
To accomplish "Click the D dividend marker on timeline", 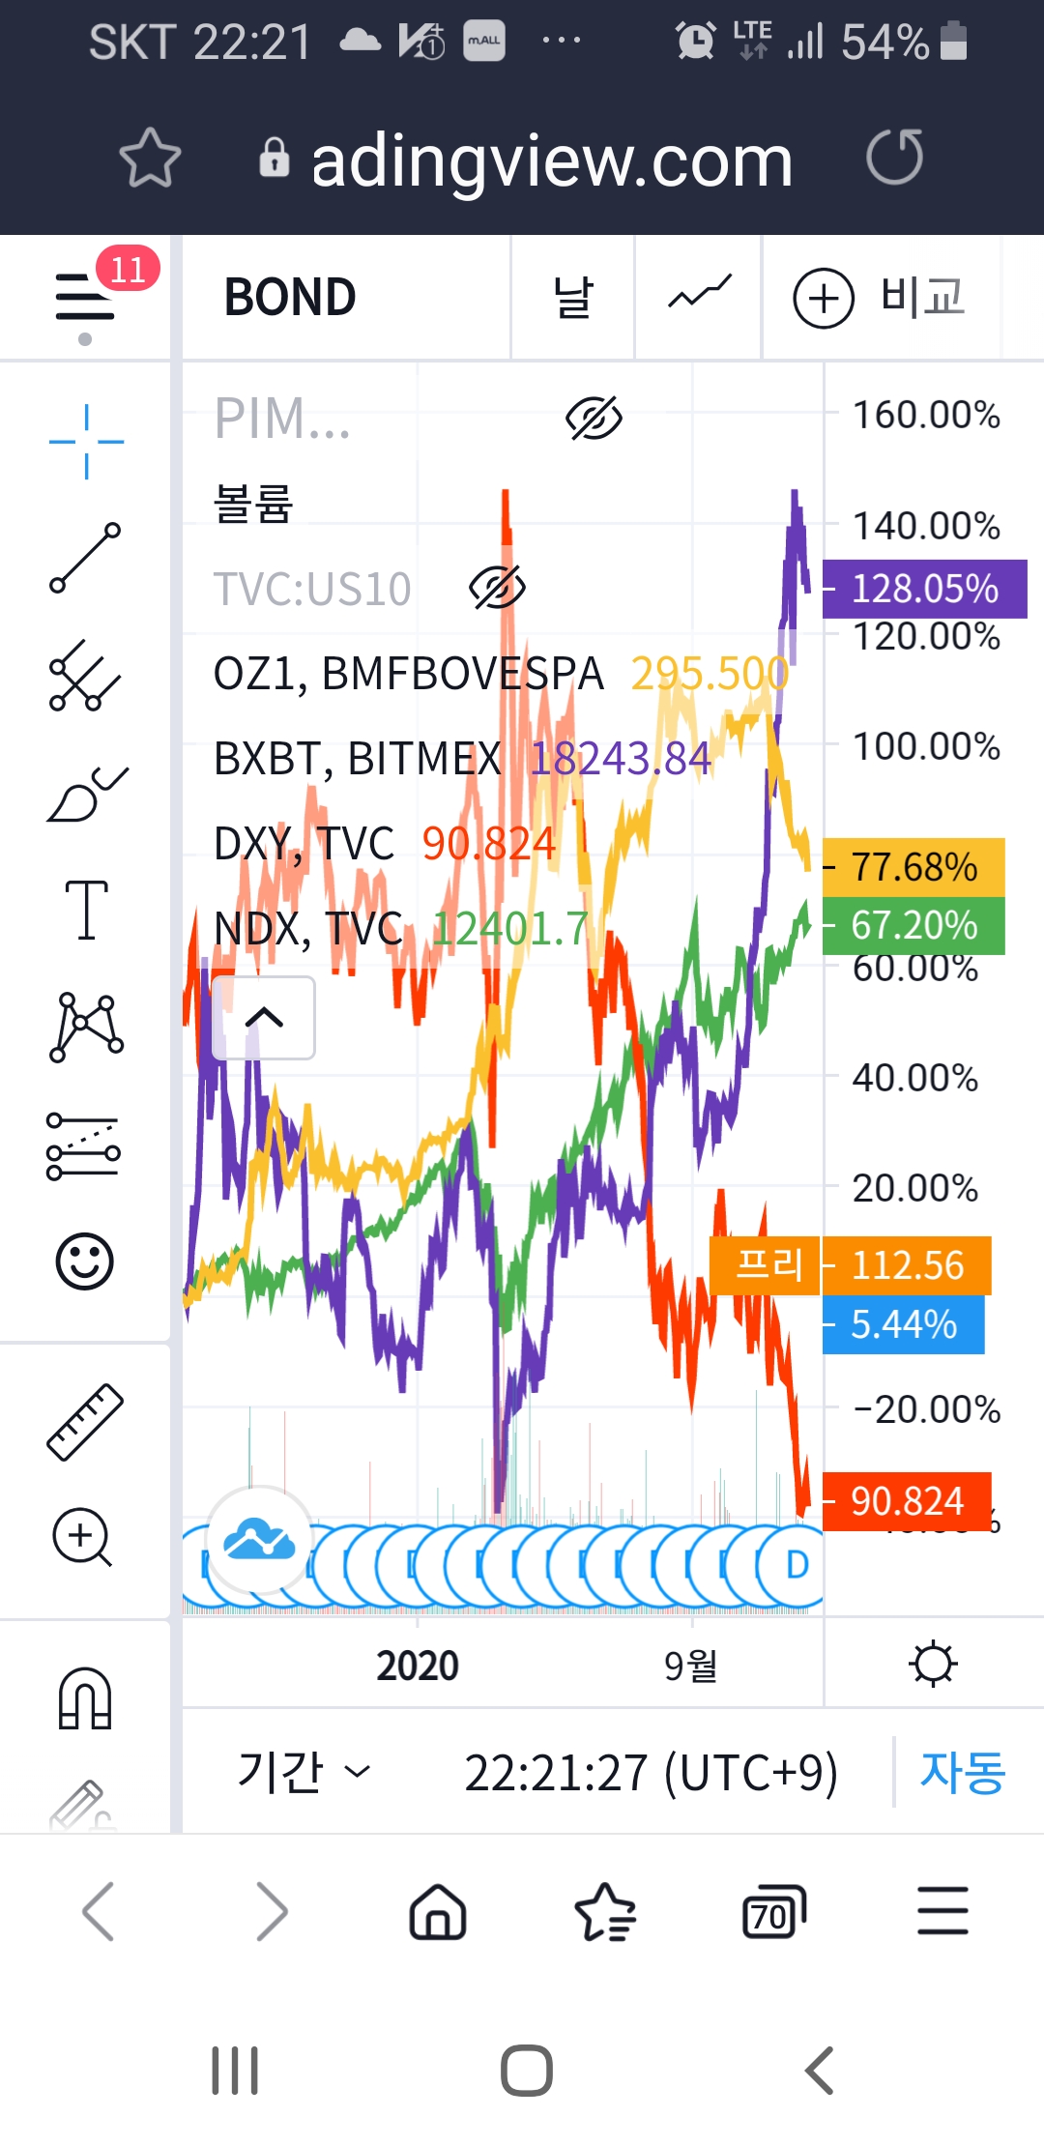I will click(797, 1563).
